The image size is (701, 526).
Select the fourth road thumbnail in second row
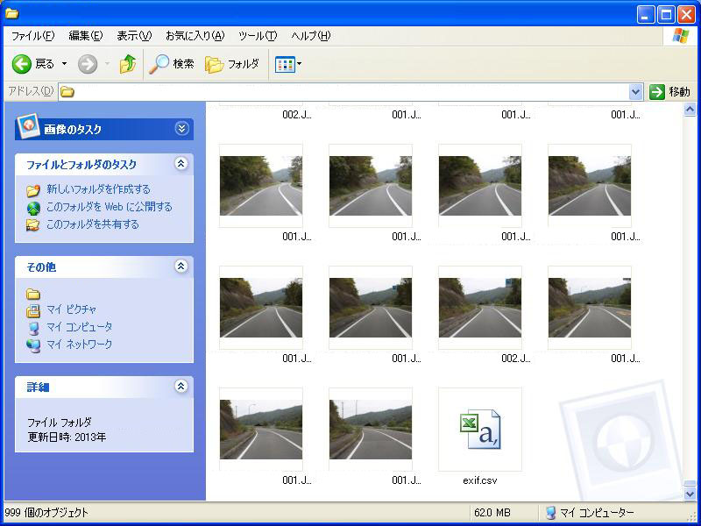[x=590, y=186]
